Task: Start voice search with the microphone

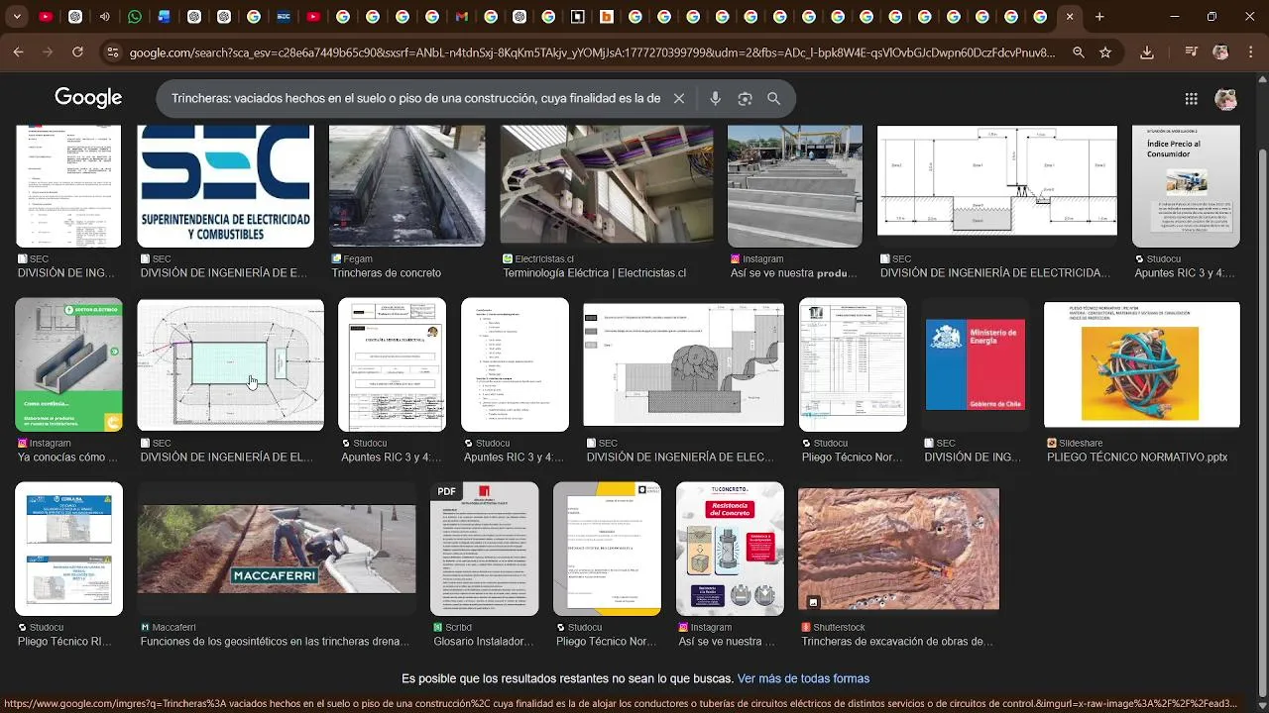Action: click(715, 99)
